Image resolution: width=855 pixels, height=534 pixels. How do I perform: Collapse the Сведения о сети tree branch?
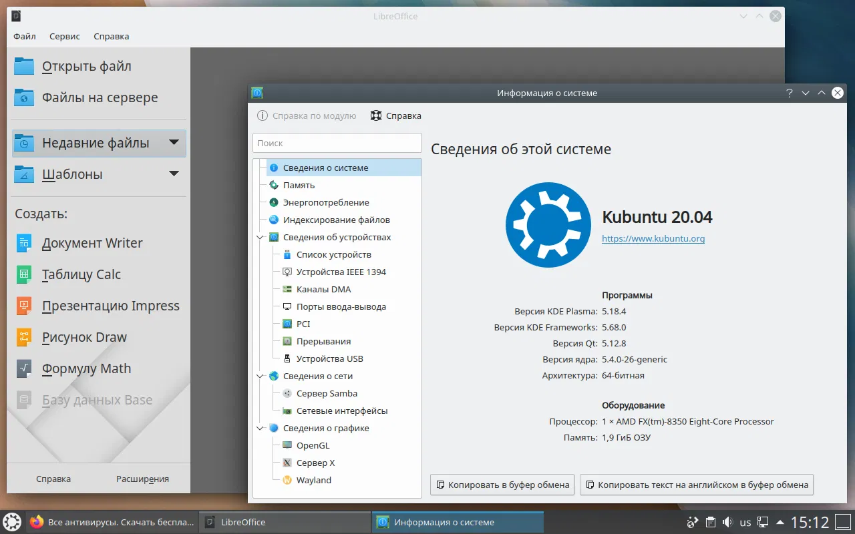[x=261, y=376]
